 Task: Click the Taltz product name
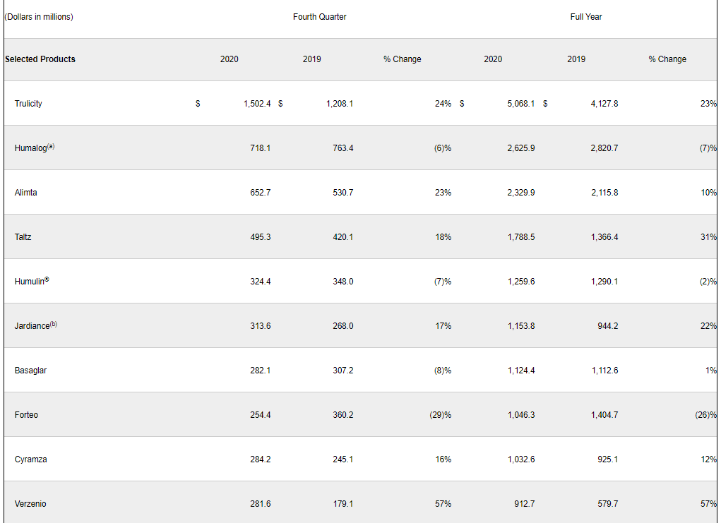(23, 237)
